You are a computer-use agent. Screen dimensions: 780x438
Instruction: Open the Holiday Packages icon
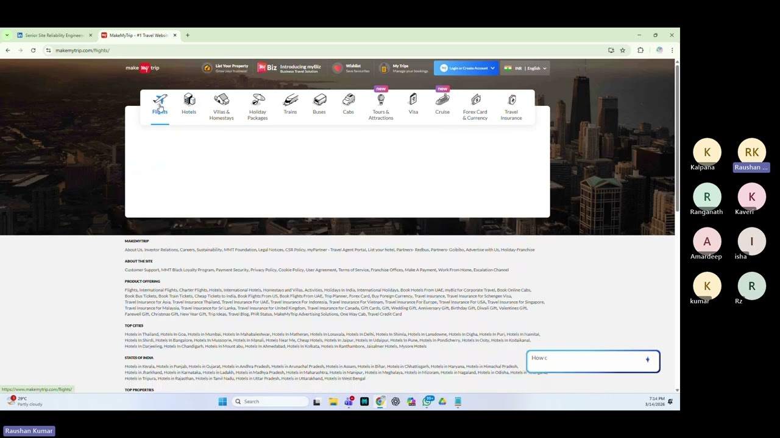coord(258,100)
